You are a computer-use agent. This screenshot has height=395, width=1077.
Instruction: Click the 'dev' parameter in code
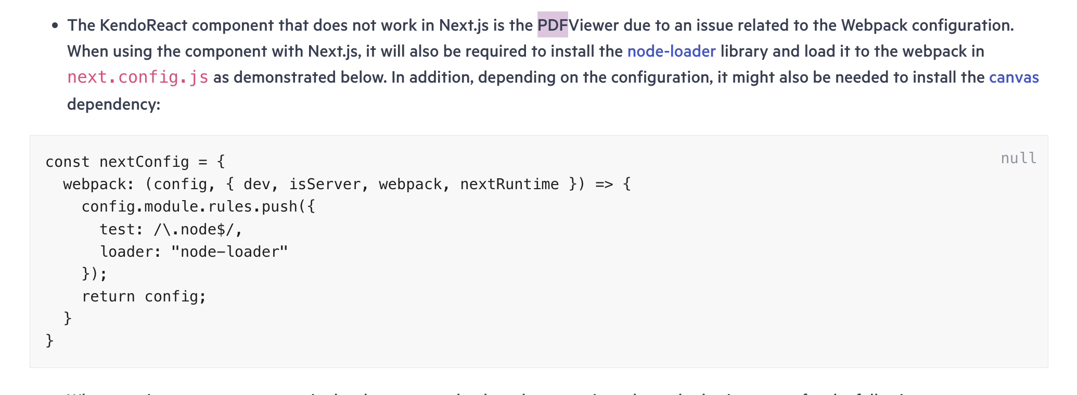tap(257, 184)
